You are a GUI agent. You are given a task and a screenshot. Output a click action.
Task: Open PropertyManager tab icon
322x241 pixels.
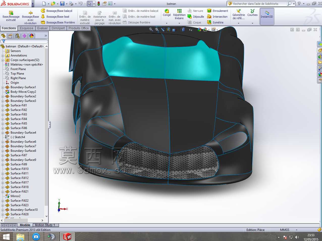(10, 36)
